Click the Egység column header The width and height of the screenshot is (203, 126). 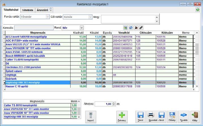pos(107,33)
